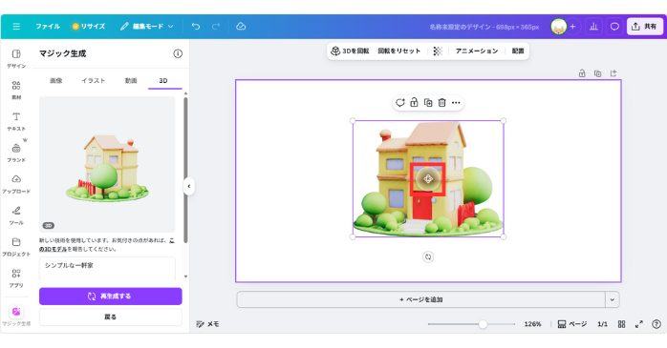This screenshot has height=348, width=667.
Task: Open more options for selected element
Action: coord(456,103)
